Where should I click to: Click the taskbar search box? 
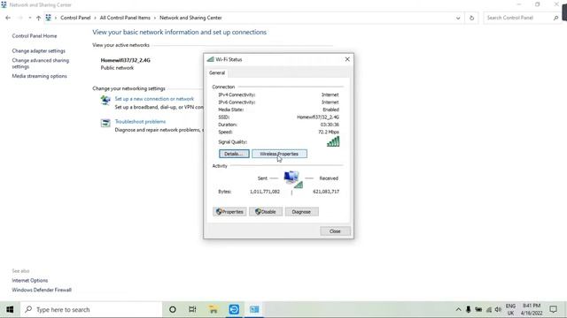point(91,309)
